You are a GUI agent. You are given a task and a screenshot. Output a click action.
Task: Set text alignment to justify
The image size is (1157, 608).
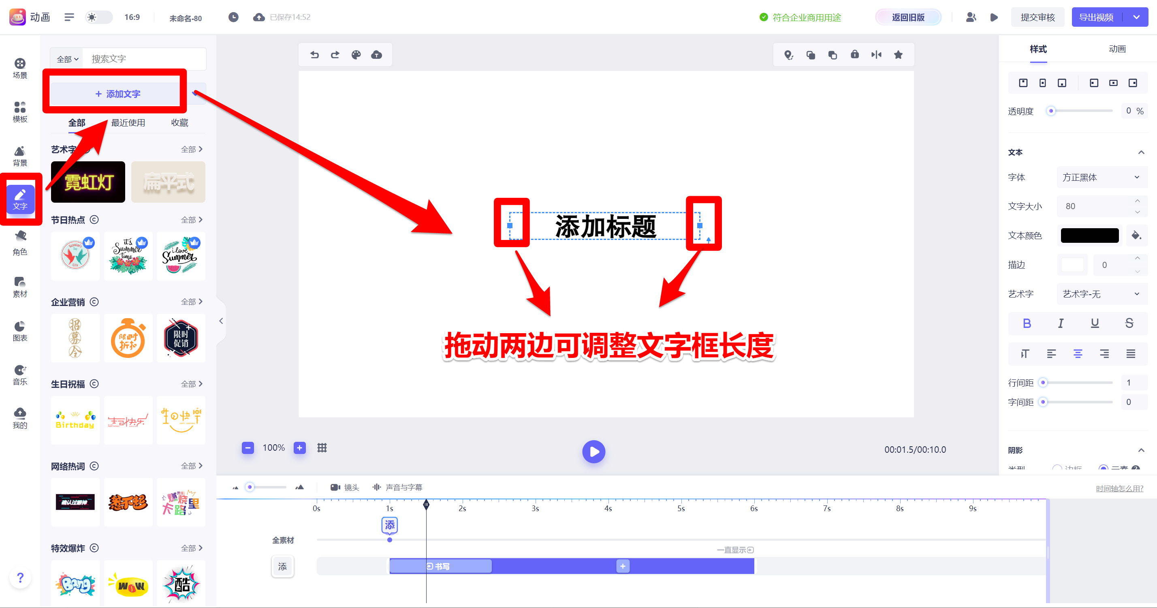(x=1131, y=354)
